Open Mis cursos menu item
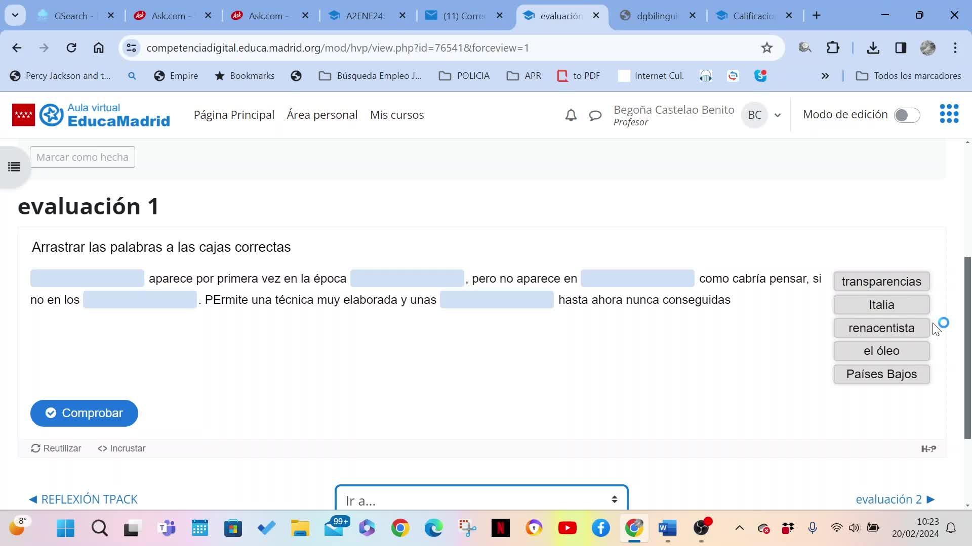This screenshot has width=972, height=546. [x=397, y=115]
